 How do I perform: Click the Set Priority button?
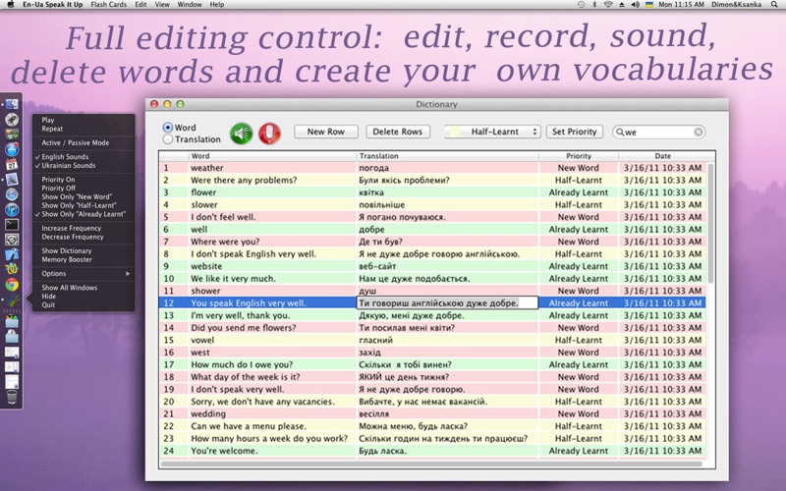[574, 132]
